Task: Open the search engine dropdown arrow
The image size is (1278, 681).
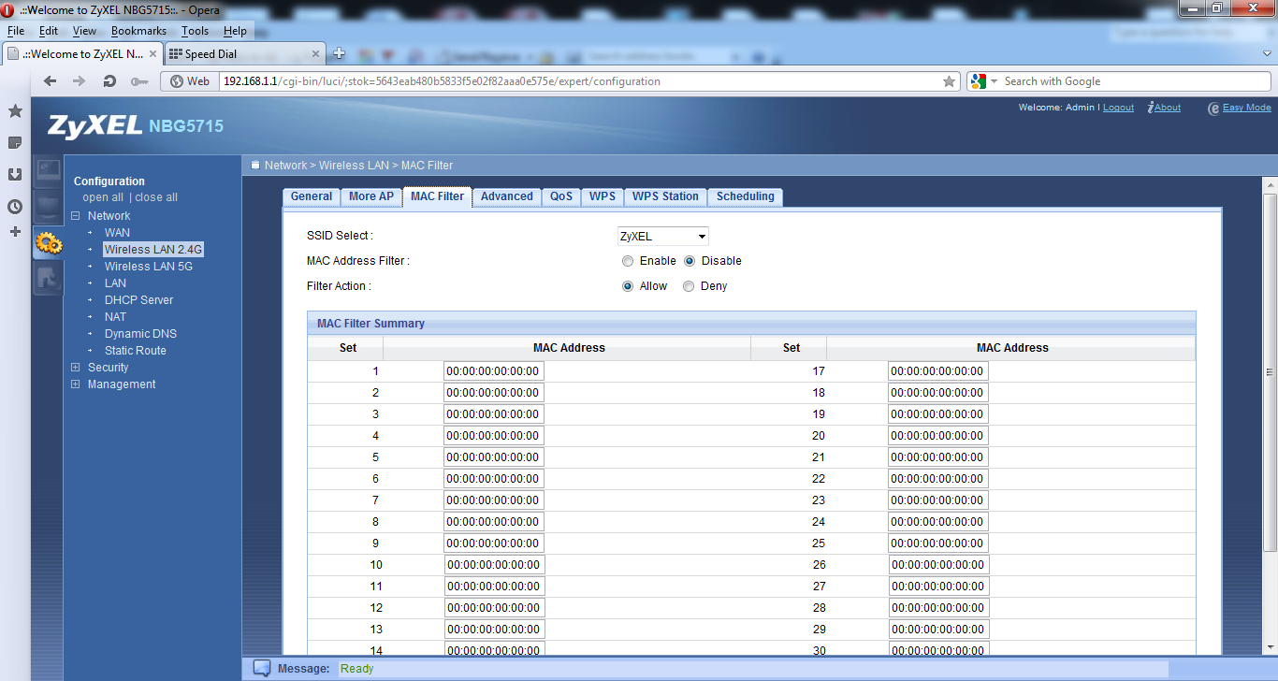Action: (995, 81)
